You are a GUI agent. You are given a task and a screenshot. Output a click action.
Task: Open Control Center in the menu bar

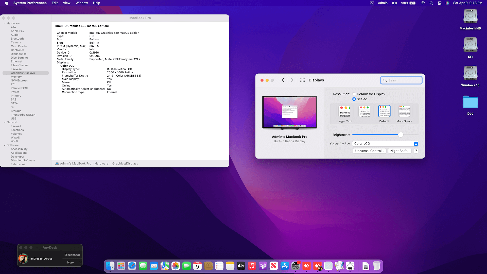pyautogui.click(x=440, y=3)
